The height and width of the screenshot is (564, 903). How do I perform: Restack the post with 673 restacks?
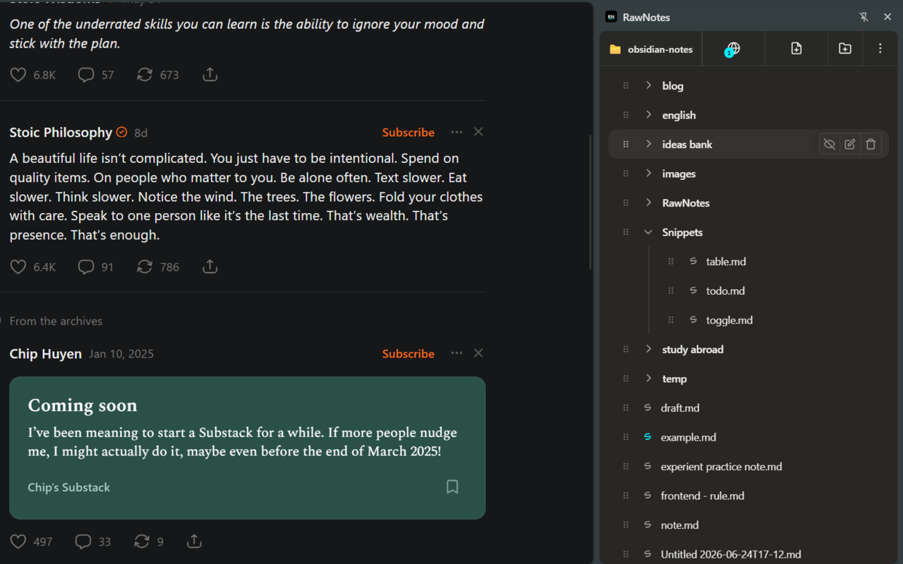(145, 75)
